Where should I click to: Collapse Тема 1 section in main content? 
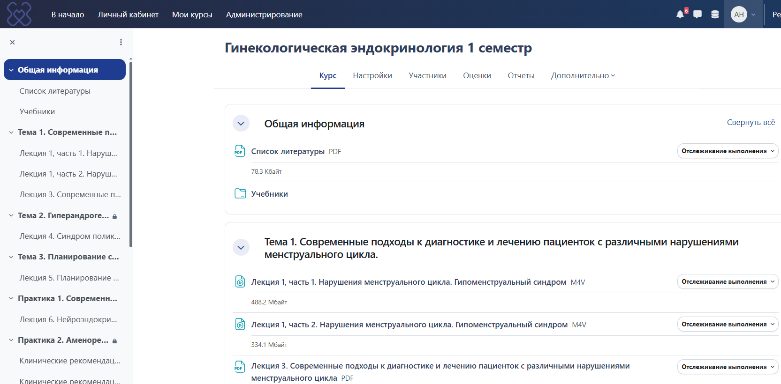tap(241, 248)
